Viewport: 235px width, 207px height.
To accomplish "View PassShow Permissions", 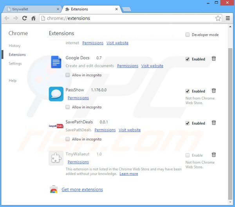I will 78,98.
